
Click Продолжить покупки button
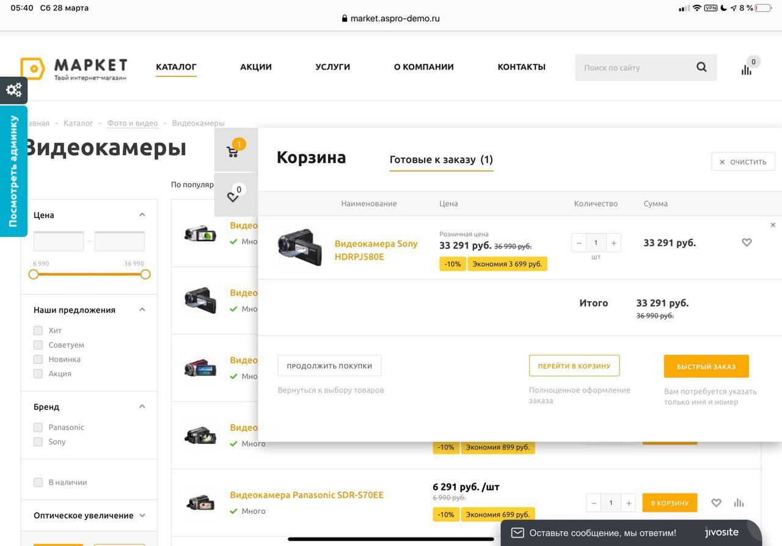click(329, 366)
